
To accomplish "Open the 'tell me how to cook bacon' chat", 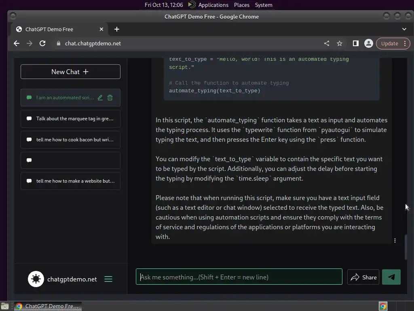I will (70, 140).
